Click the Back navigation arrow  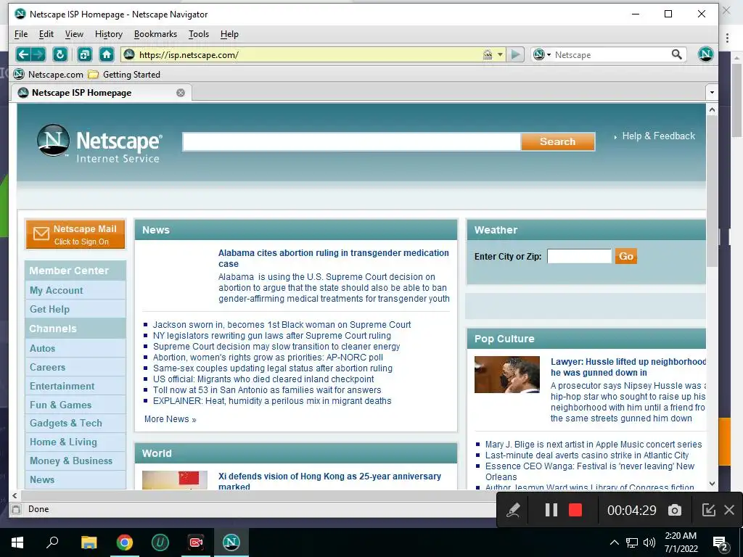23,54
